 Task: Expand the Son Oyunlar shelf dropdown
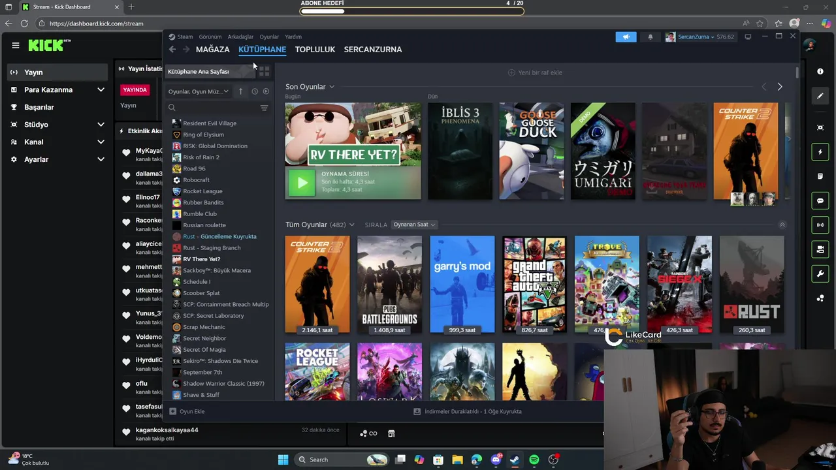click(x=332, y=87)
